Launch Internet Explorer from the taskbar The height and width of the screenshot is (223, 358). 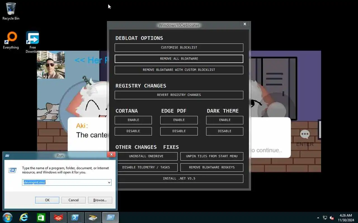pos(24,217)
